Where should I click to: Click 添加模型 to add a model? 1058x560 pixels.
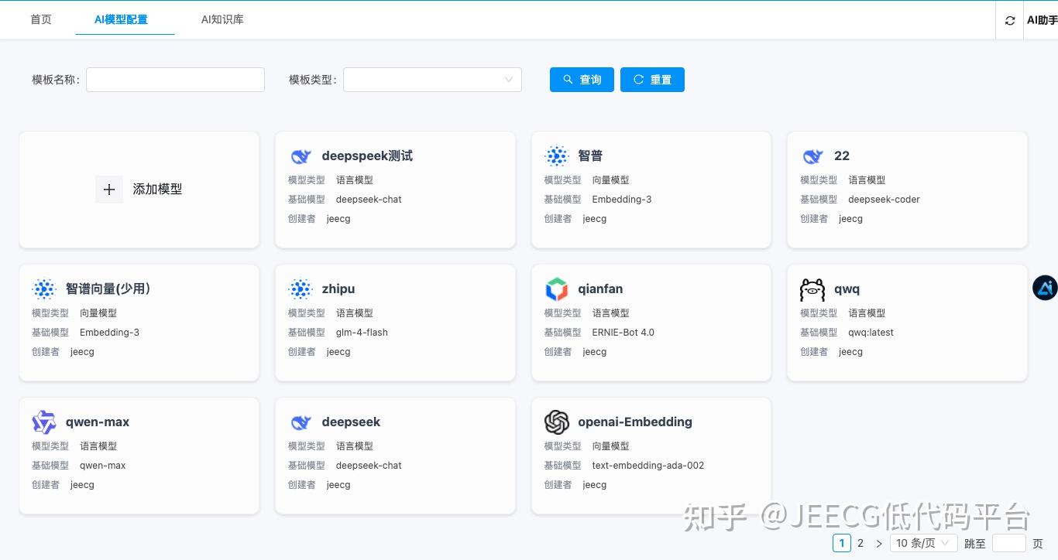158,190
